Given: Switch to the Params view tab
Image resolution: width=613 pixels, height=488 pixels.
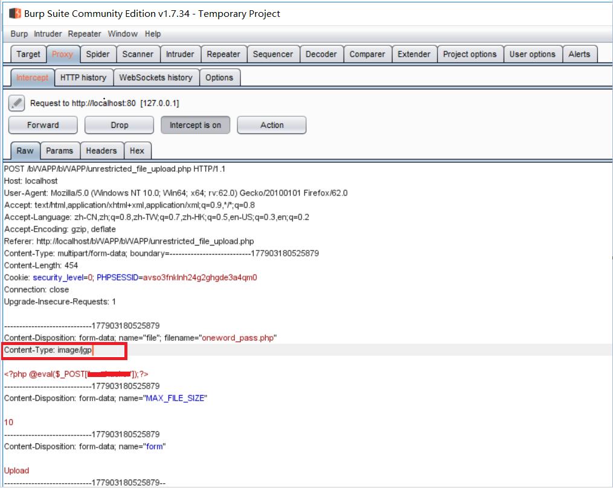Looking at the screenshot, I should (59, 151).
